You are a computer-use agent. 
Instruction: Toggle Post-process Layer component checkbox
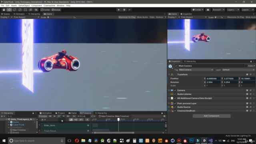175,104
